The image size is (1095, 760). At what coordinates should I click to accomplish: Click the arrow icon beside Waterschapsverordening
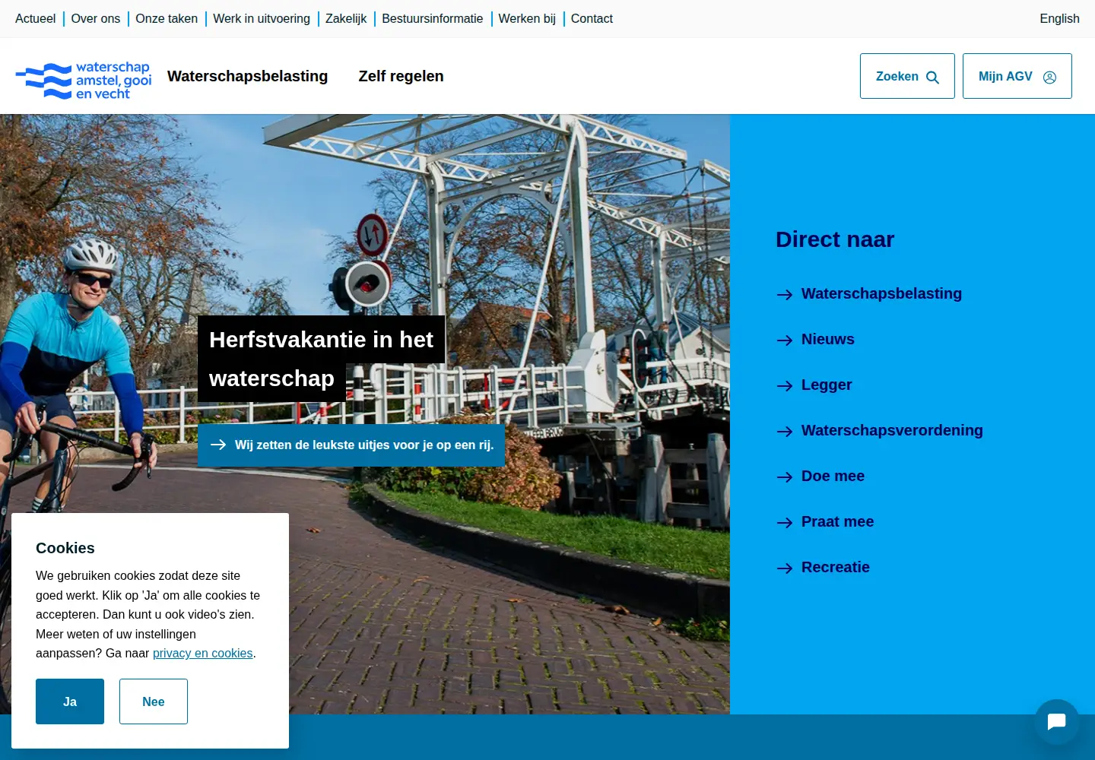[x=785, y=432]
